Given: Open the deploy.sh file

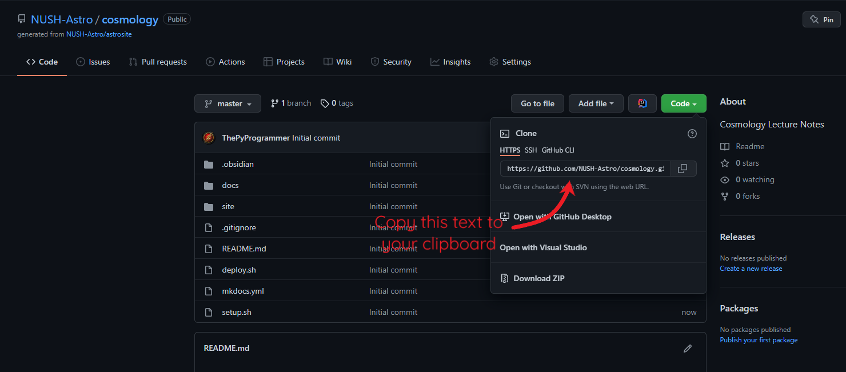Looking at the screenshot, I should coord(239,270).
